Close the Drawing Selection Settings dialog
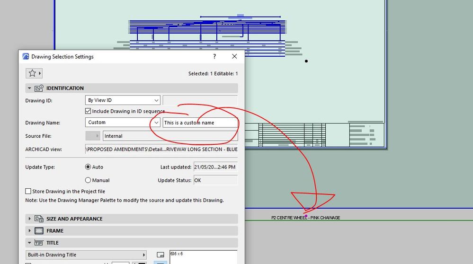The width and height of the screenshot is (473, 264). pyautogui.click(x=234, y=56)
